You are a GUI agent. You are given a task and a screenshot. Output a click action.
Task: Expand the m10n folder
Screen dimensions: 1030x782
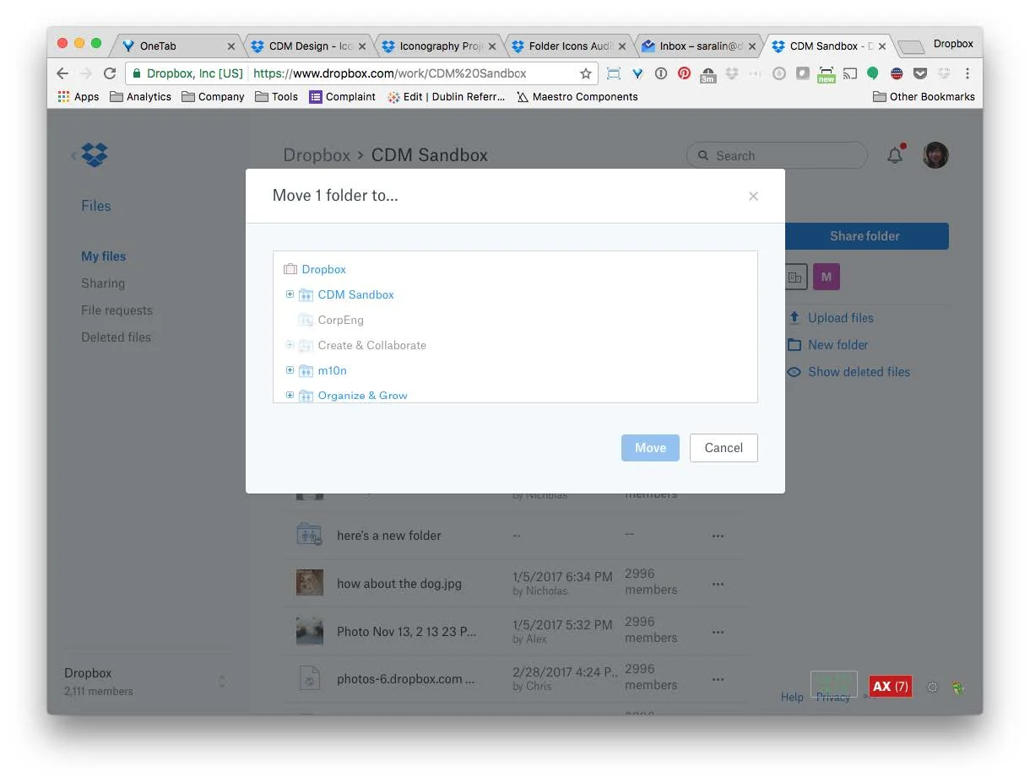tap(290, 370)
